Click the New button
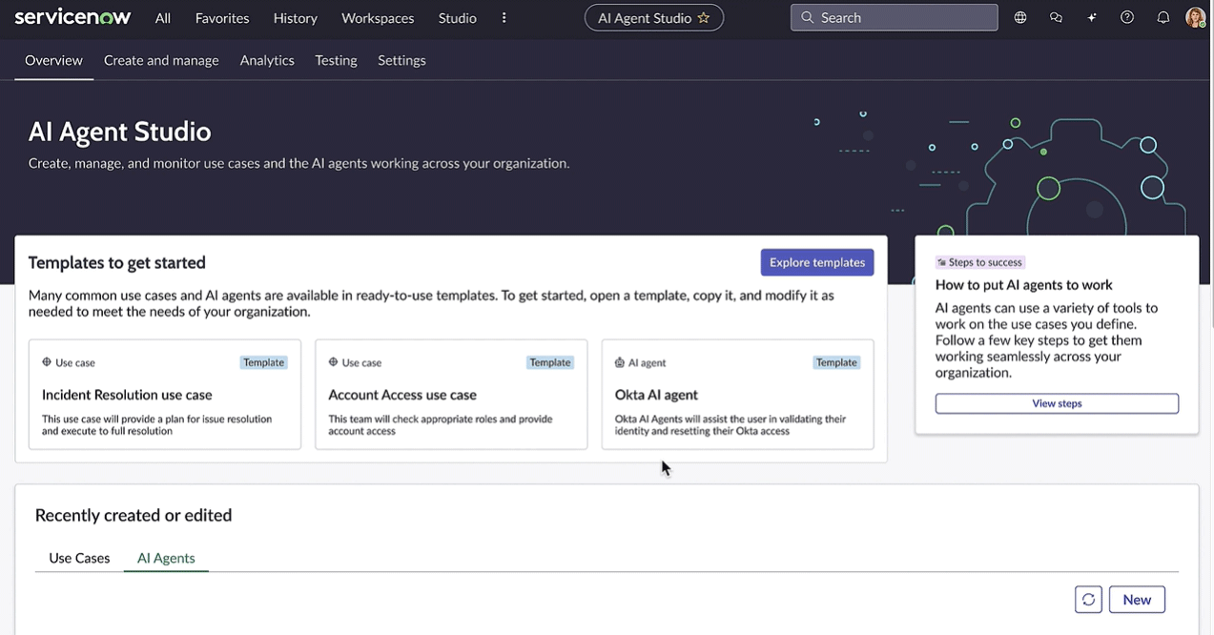This screenshot has width=1214, height=635. point(1137,599)
